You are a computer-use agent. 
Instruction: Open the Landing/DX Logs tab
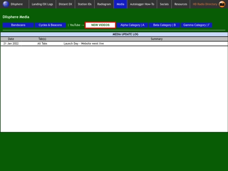pos(42,4)
